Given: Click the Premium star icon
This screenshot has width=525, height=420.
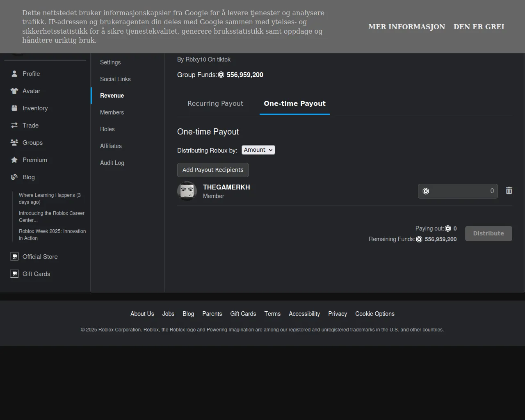Looking at the screenshot, I should click(x=14, y=160).
